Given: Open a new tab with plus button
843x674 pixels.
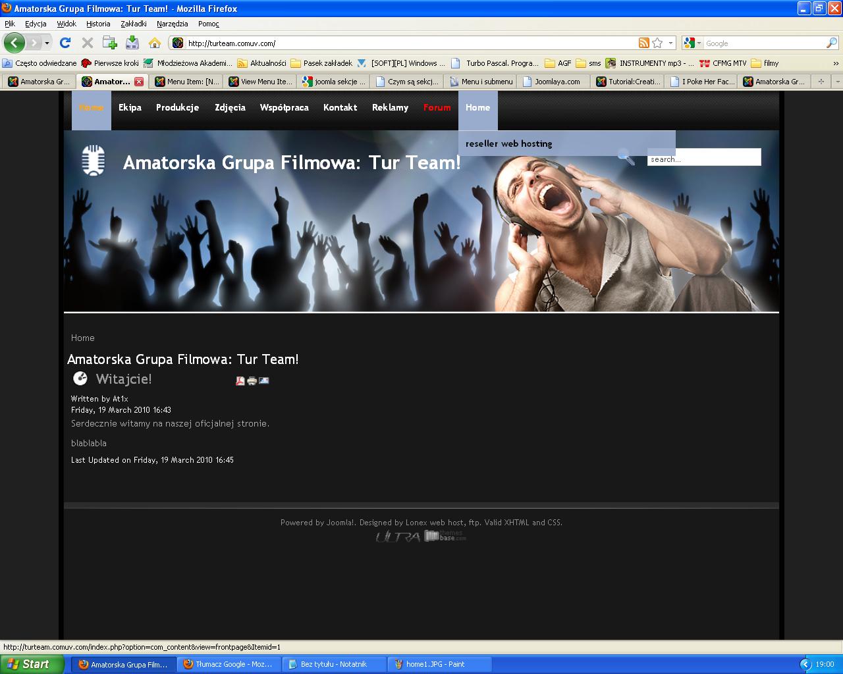Looking at the screenshot, I should pyautogui.click(x=821, y=82).
